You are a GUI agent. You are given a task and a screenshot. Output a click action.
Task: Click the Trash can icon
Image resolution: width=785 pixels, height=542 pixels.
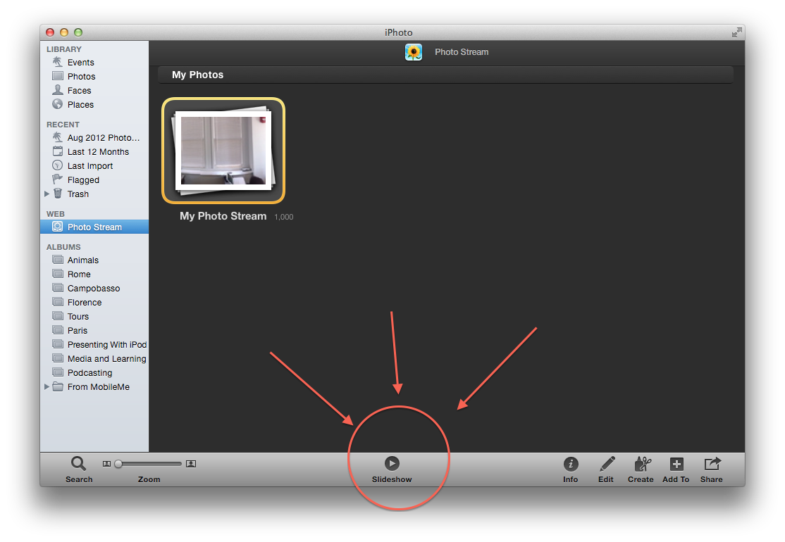coord(58,194)
